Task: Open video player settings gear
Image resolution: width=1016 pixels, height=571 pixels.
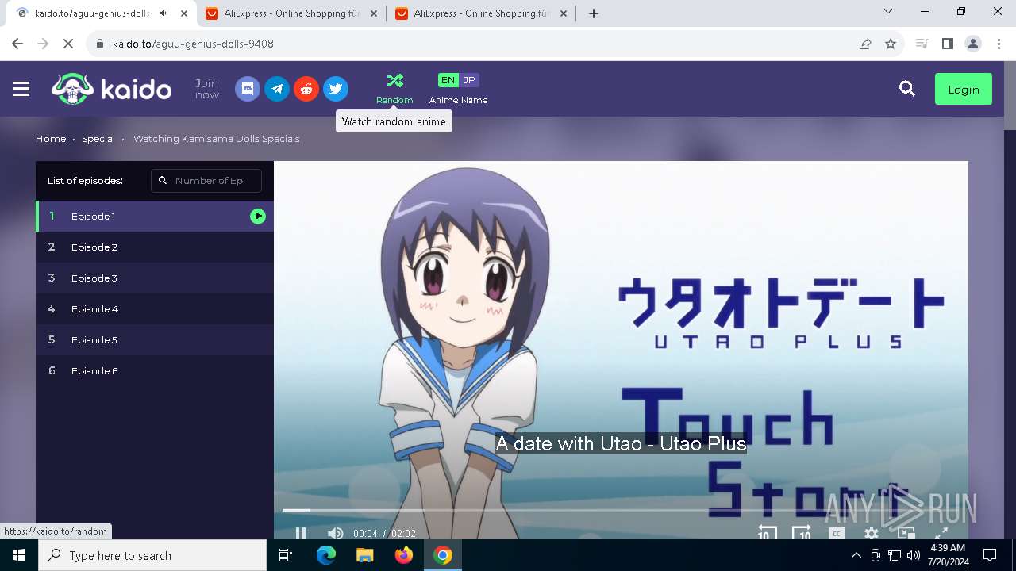Action: point(871,534)
